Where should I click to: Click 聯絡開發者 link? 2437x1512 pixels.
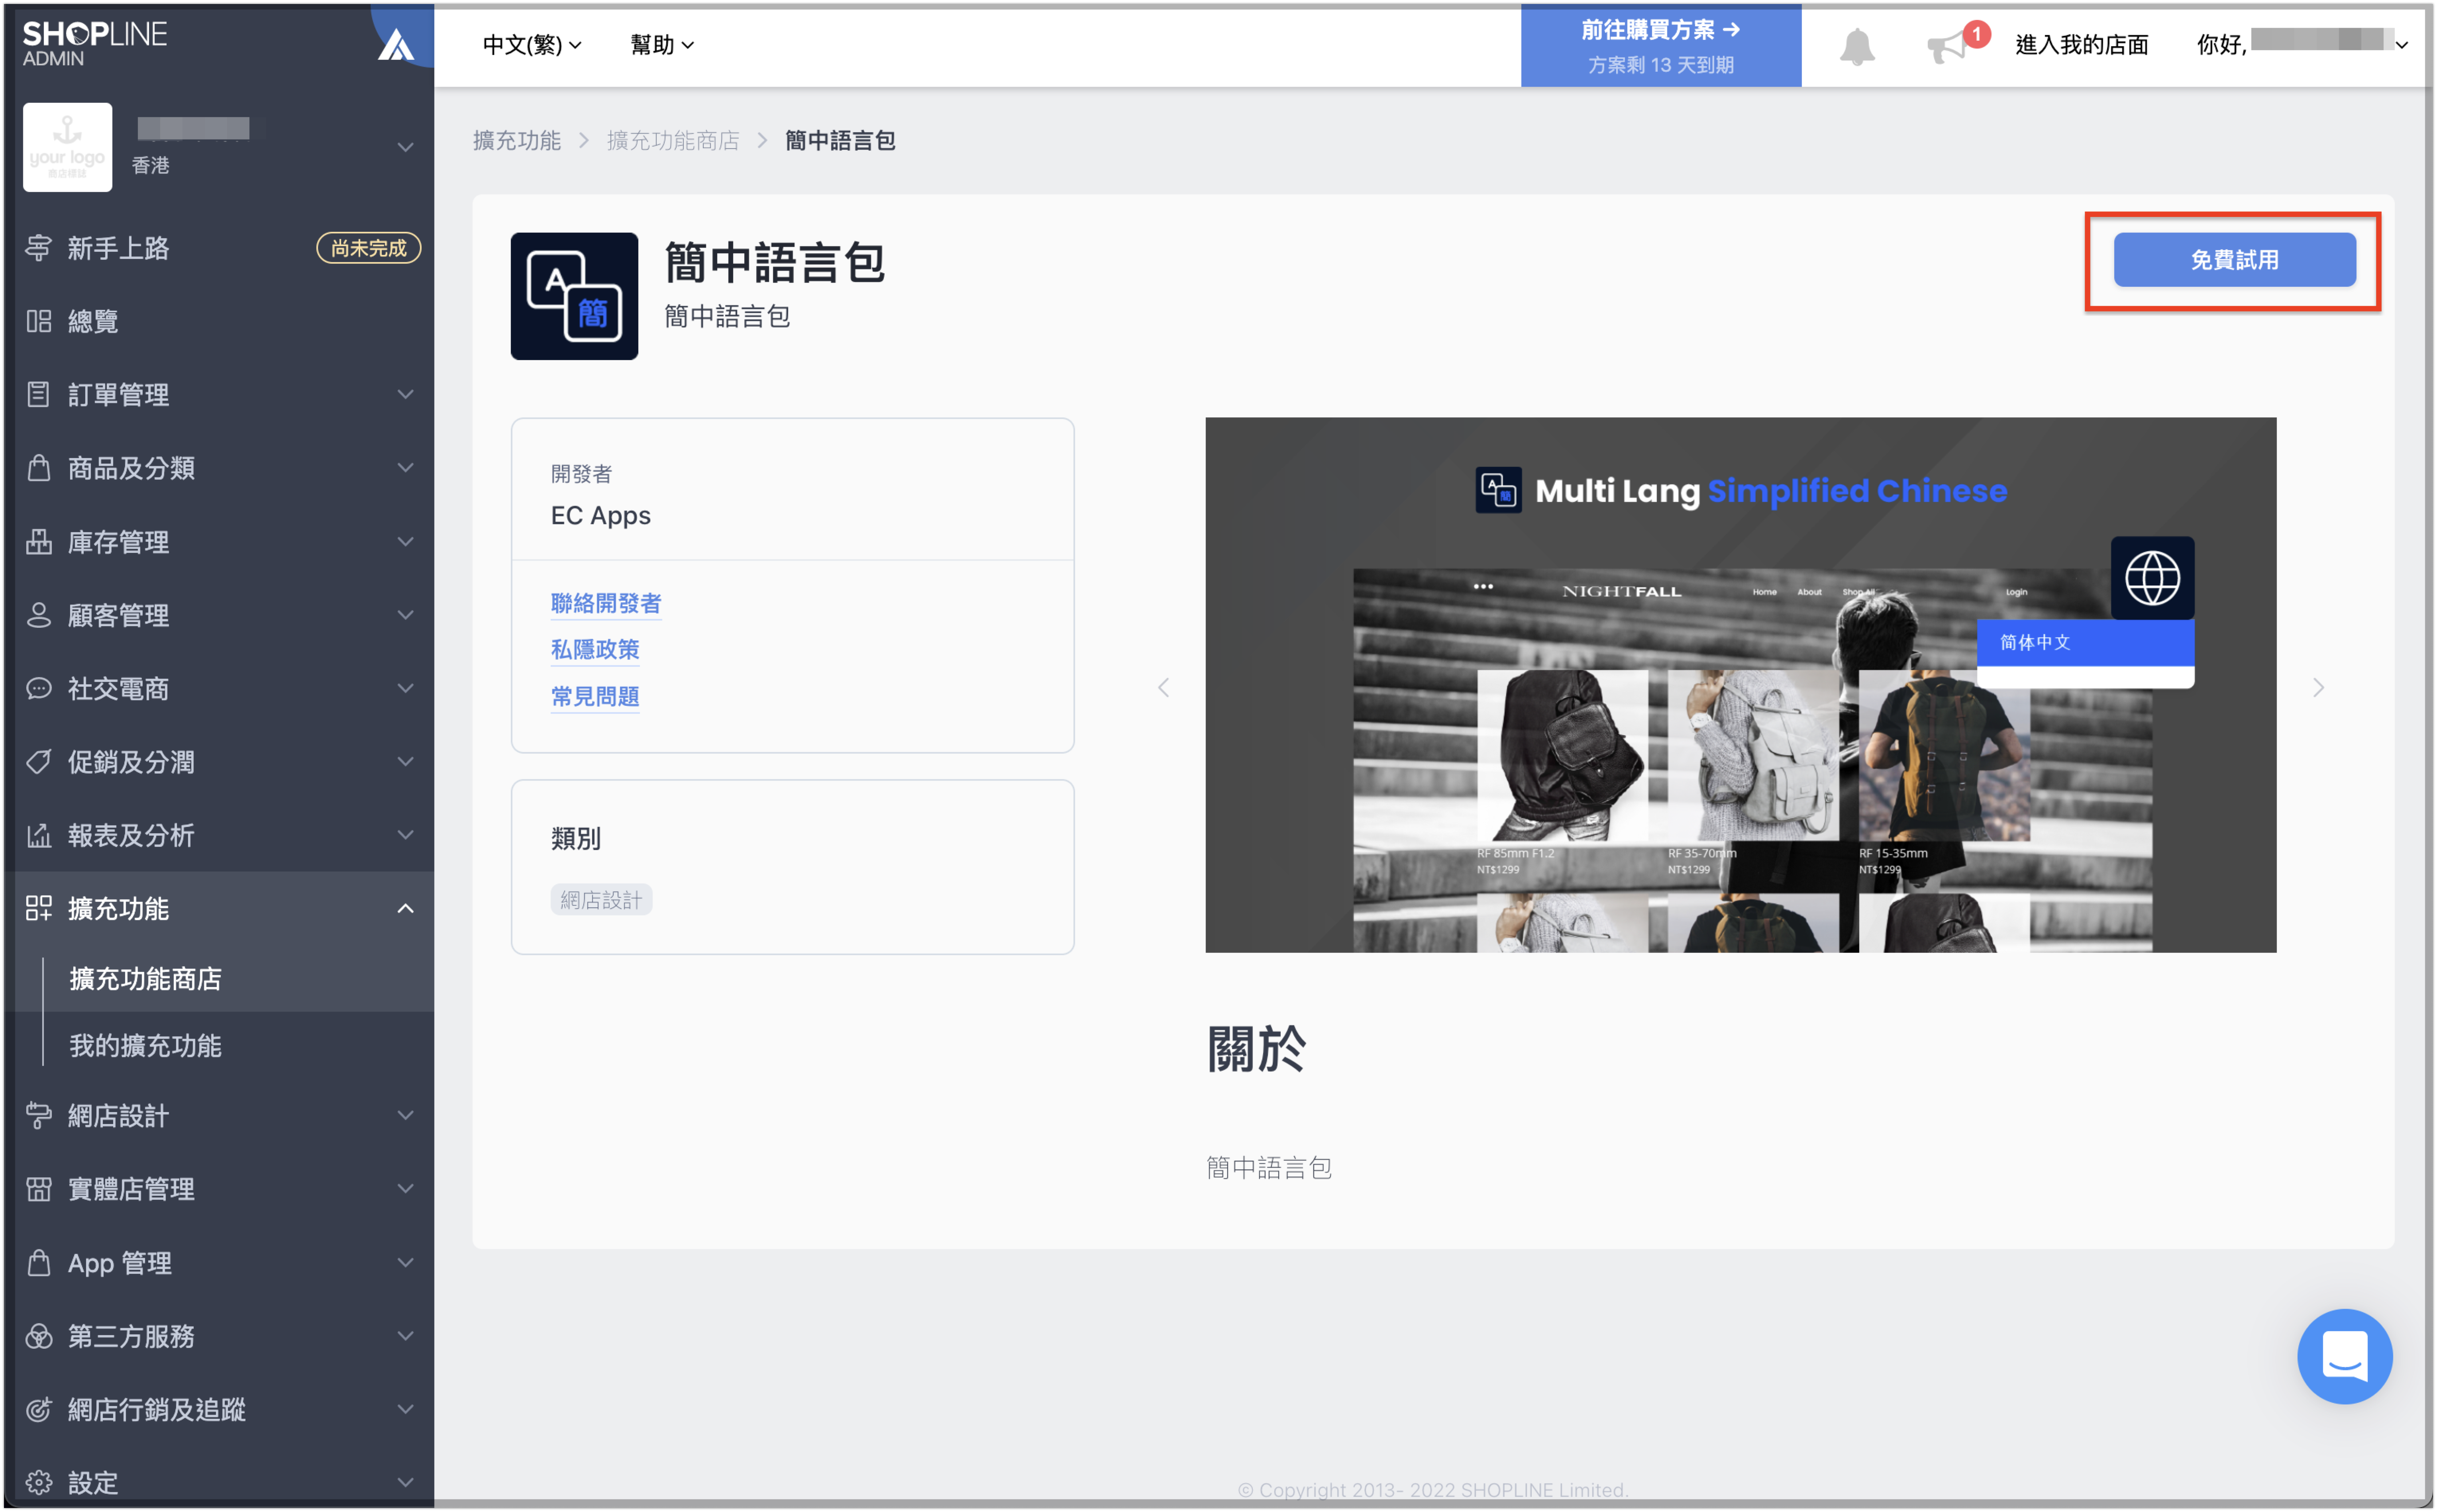605,603
